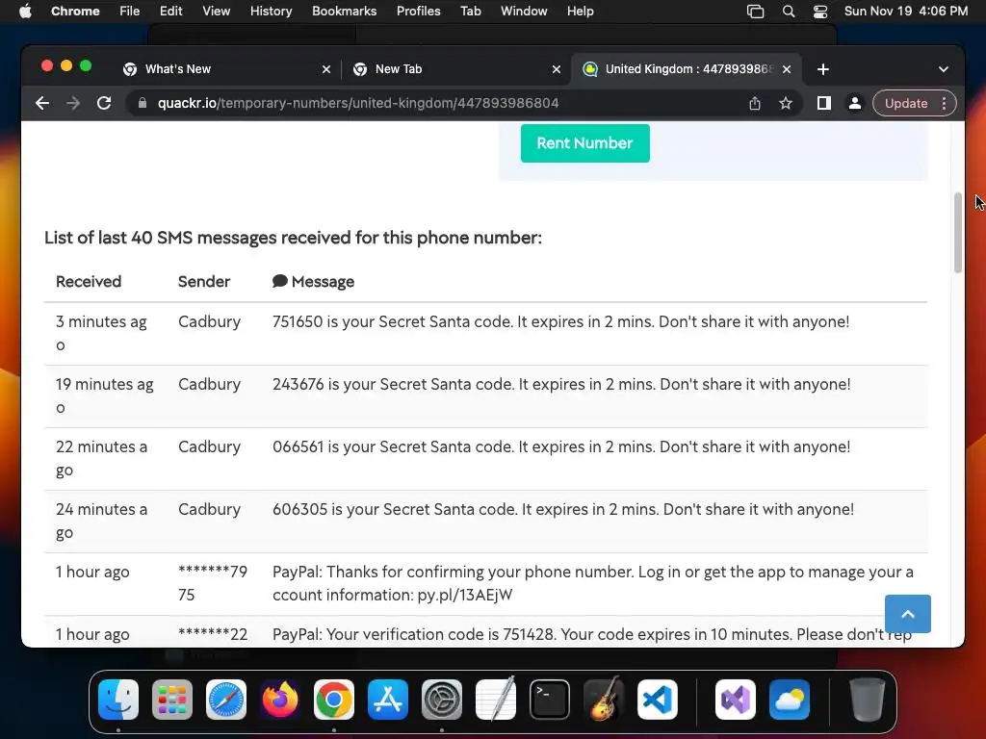Open the File menu

pos(130,12)
